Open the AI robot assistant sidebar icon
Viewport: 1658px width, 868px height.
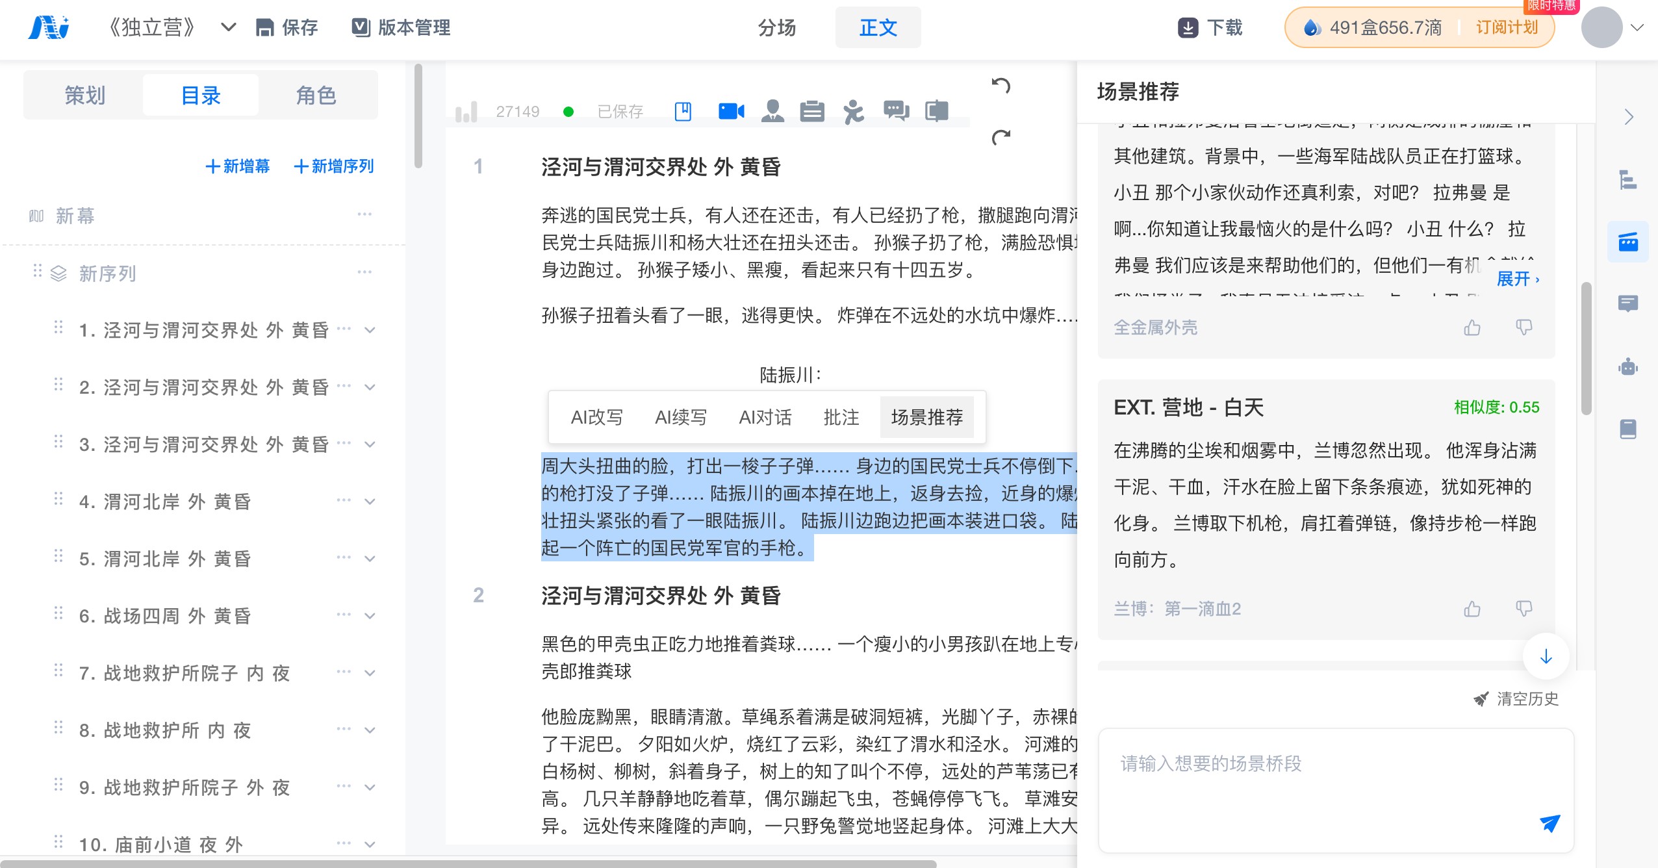tap(1628, 366)
